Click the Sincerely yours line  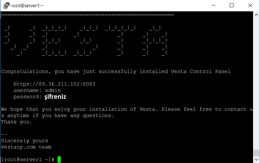tap(25, 141)
